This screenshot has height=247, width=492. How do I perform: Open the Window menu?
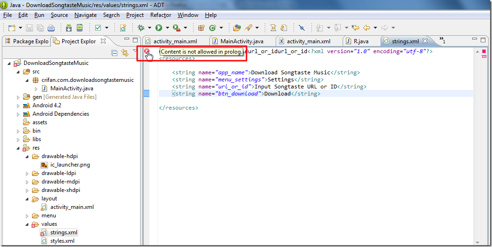188,15
